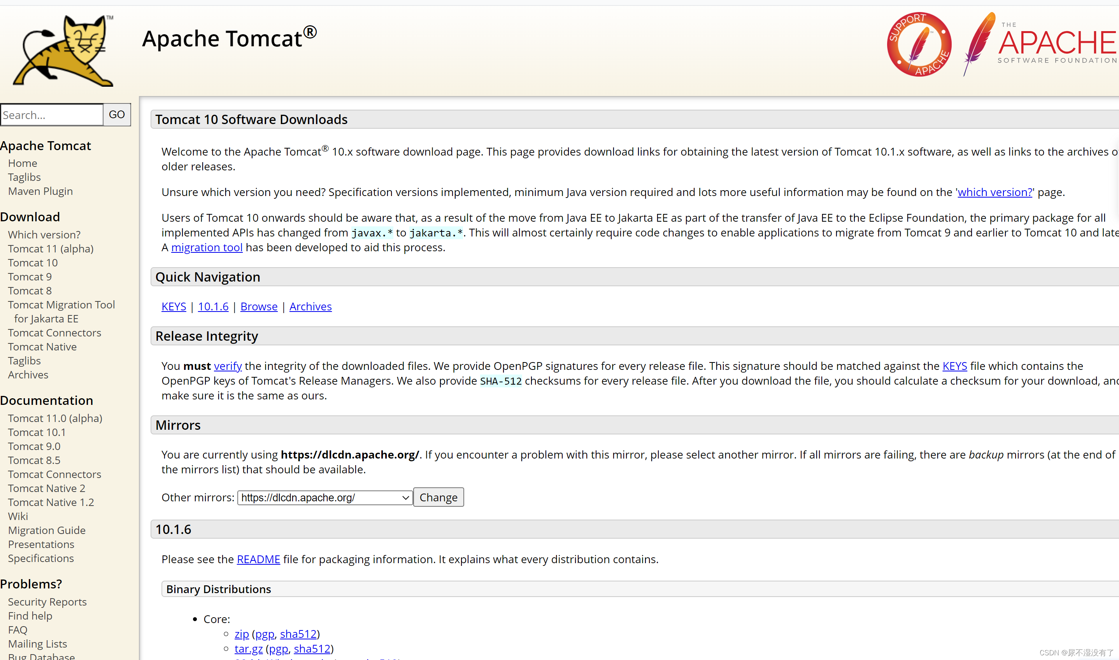Open Which version? in Download section

[44, 235]
